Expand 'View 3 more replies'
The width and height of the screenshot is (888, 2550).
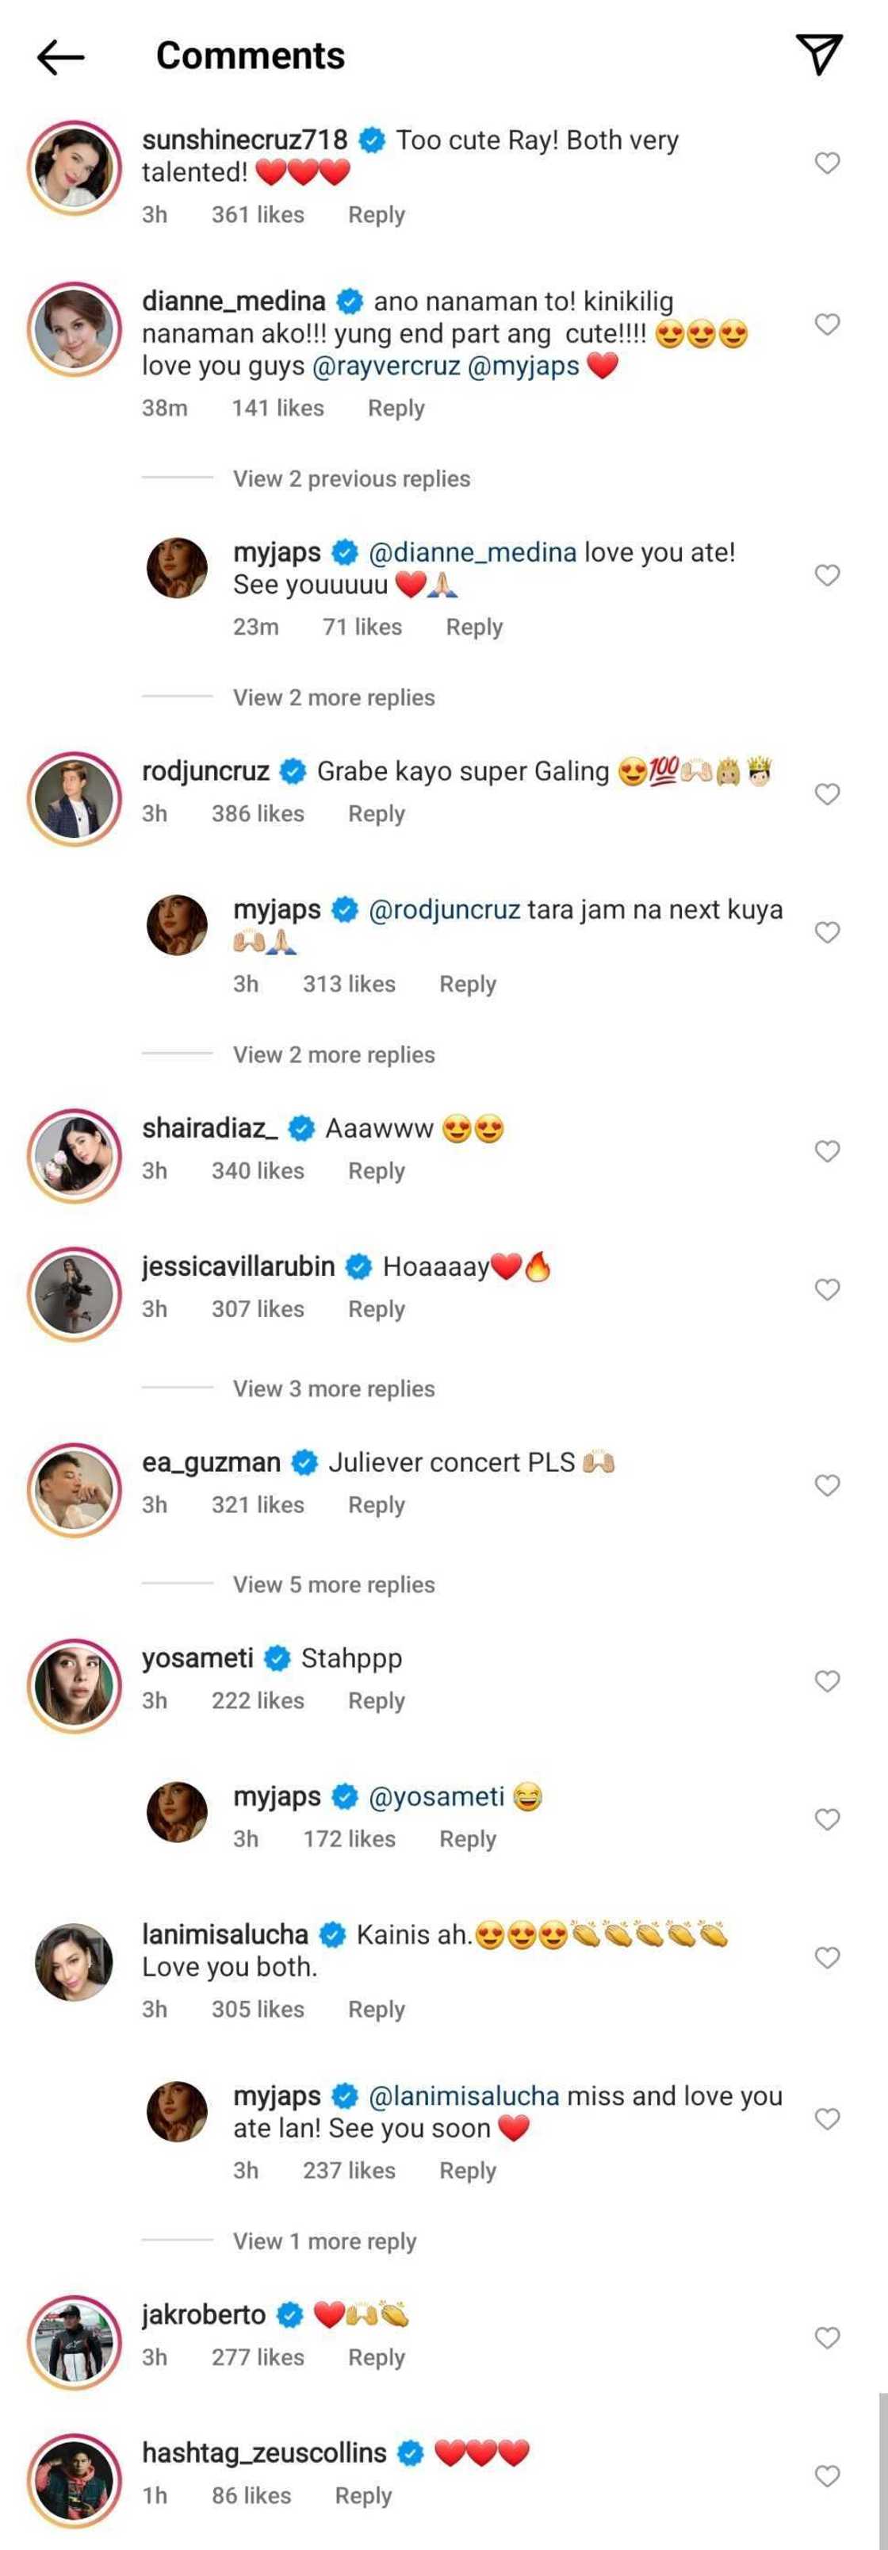click(333, 1388)
